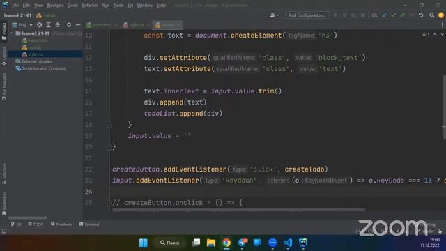Go to previous highlighted error arrow
The image size is (446, 251).
point(435,34)
